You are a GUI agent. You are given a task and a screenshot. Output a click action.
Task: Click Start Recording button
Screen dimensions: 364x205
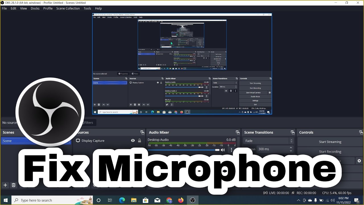tap(330, 151)
